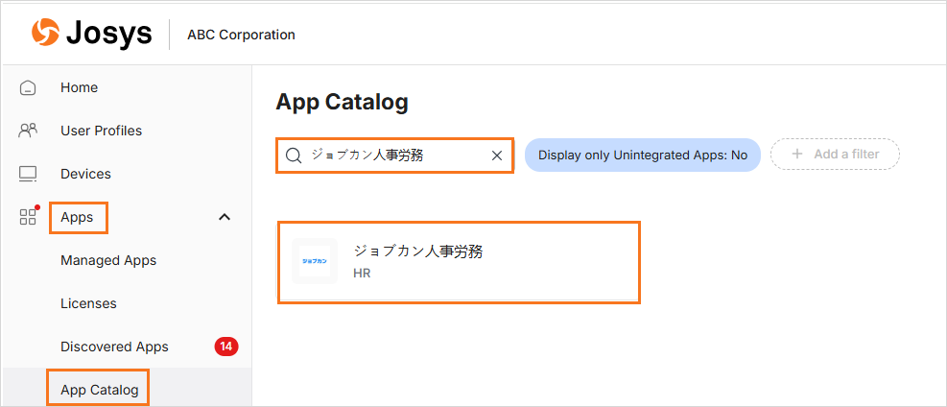947x407 pixels.
Task: Click the Apps grid icon
Action: (29, 217)
